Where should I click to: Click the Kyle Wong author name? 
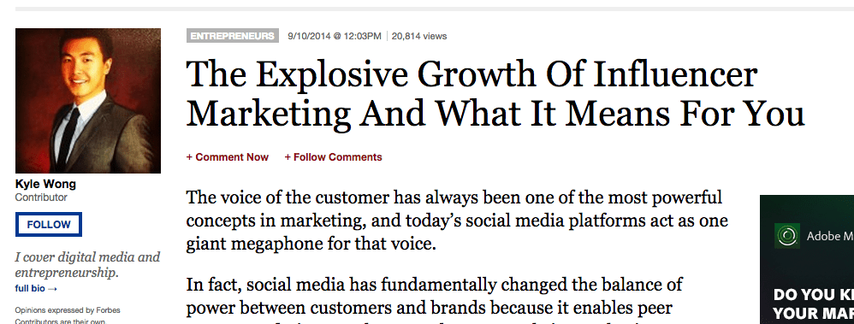pyautogui.click(x=45, y=184)
